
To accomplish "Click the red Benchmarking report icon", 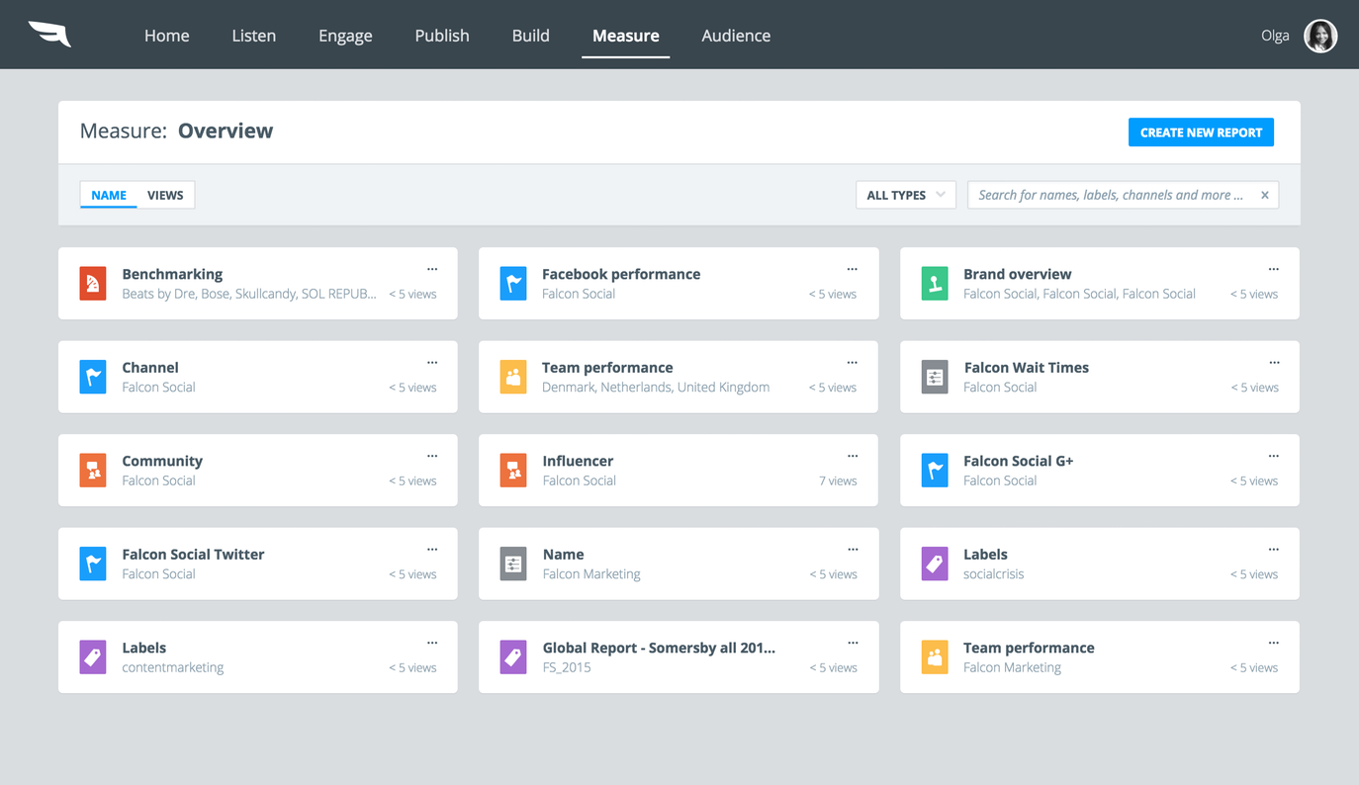I will pyautogui.click(x=93, y=284).
